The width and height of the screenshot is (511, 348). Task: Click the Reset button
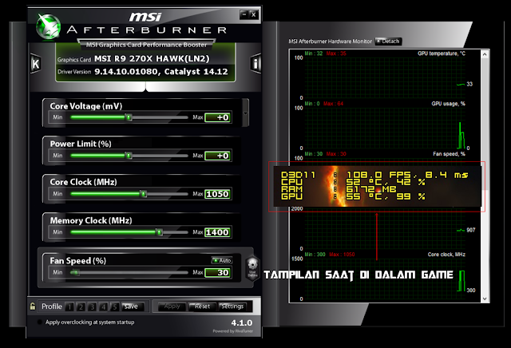(x=202, y=306)
